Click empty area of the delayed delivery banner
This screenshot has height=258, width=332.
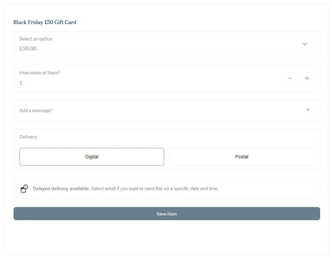pyautogui.click(x=270, y=188)
